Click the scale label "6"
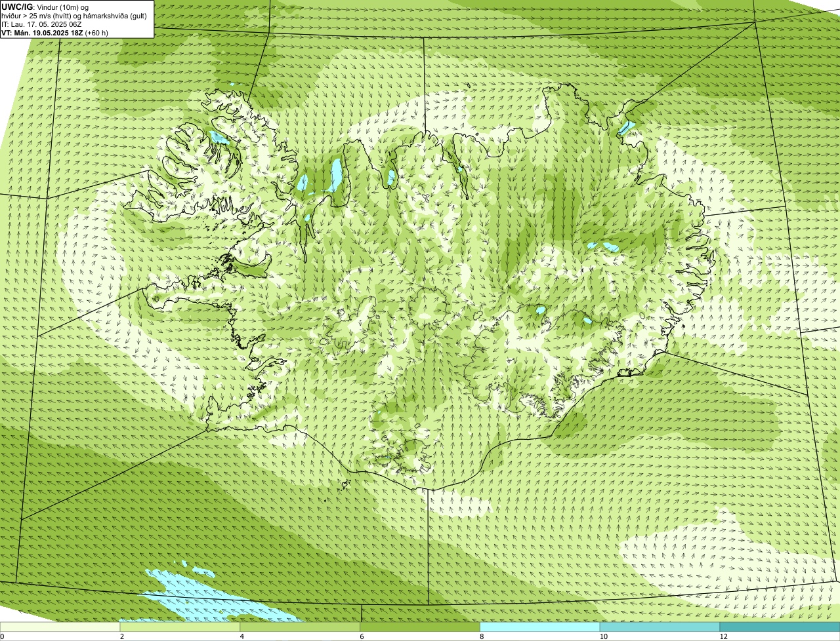The width and height of the screenshot is (840, 641). point(362,636)
